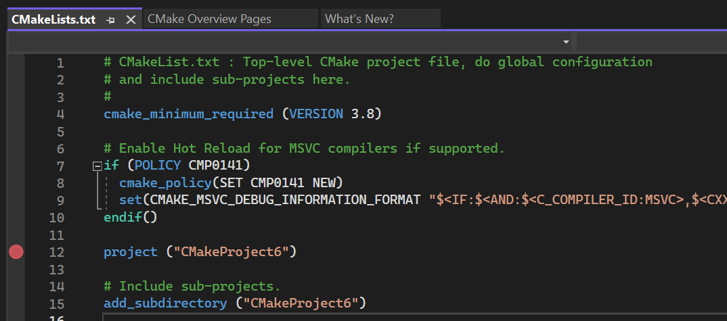Collapse the if (POLICY CMP0141) block
This screenshot has height=321, width=727.
coord(97,166)
